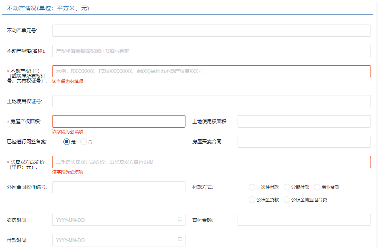The image size is (379, 248).
Task: Click the 土地使用权面积 input field
Action: [304, 122]
